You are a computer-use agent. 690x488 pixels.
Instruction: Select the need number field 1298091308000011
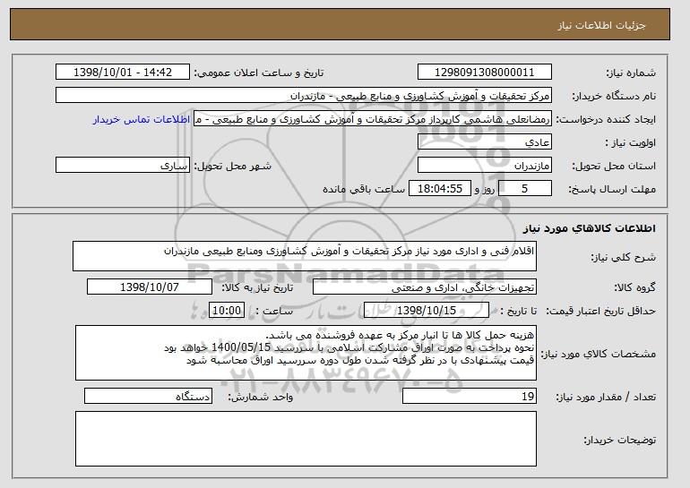click(485, 73)
